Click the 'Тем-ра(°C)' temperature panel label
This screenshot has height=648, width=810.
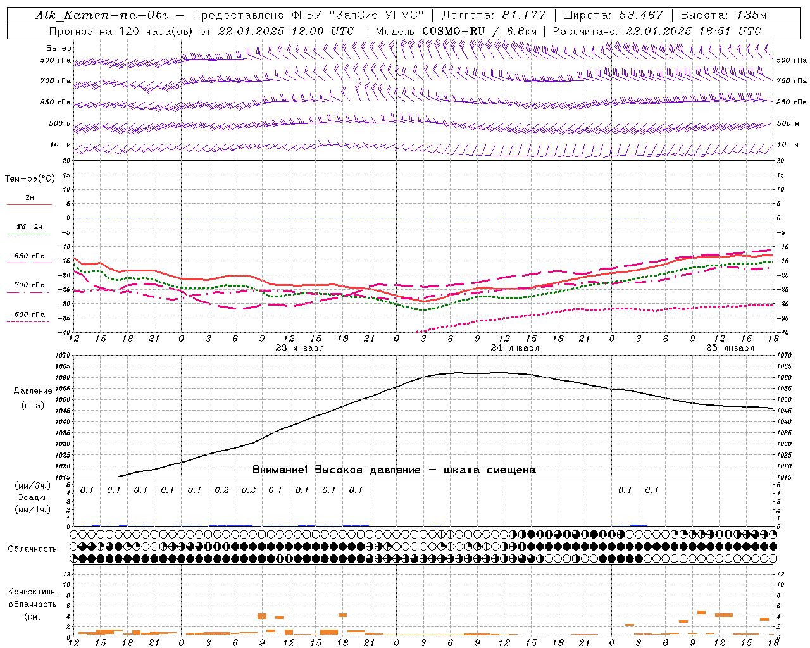point(30,179)
